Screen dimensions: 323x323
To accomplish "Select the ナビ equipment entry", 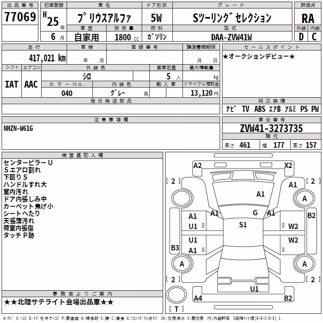I will tap(231, 109).
